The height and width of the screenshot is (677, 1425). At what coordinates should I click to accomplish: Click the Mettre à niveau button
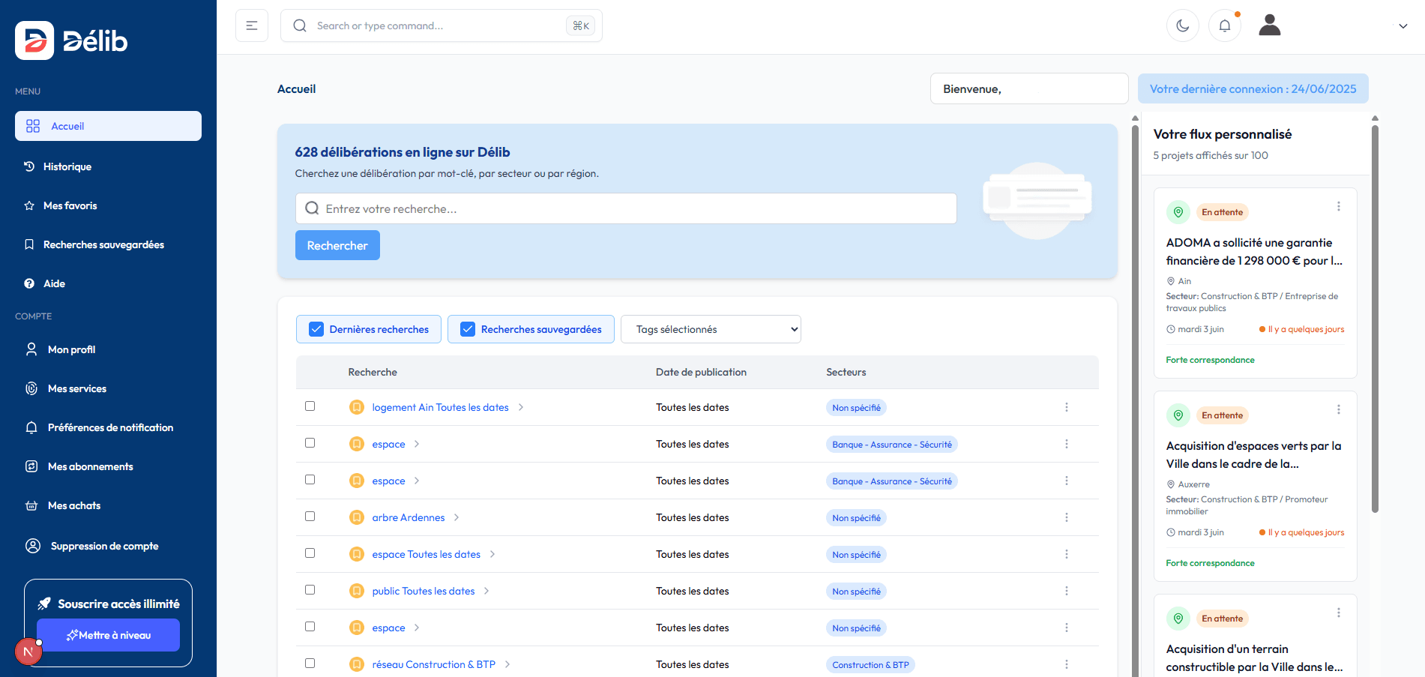tap(108, 635)
